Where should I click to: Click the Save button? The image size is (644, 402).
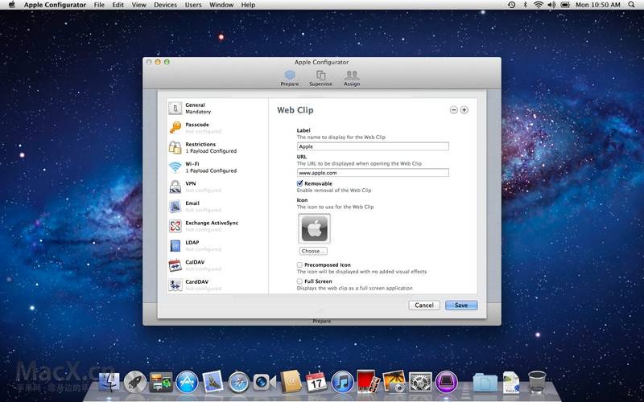click(x=461, y=306)
